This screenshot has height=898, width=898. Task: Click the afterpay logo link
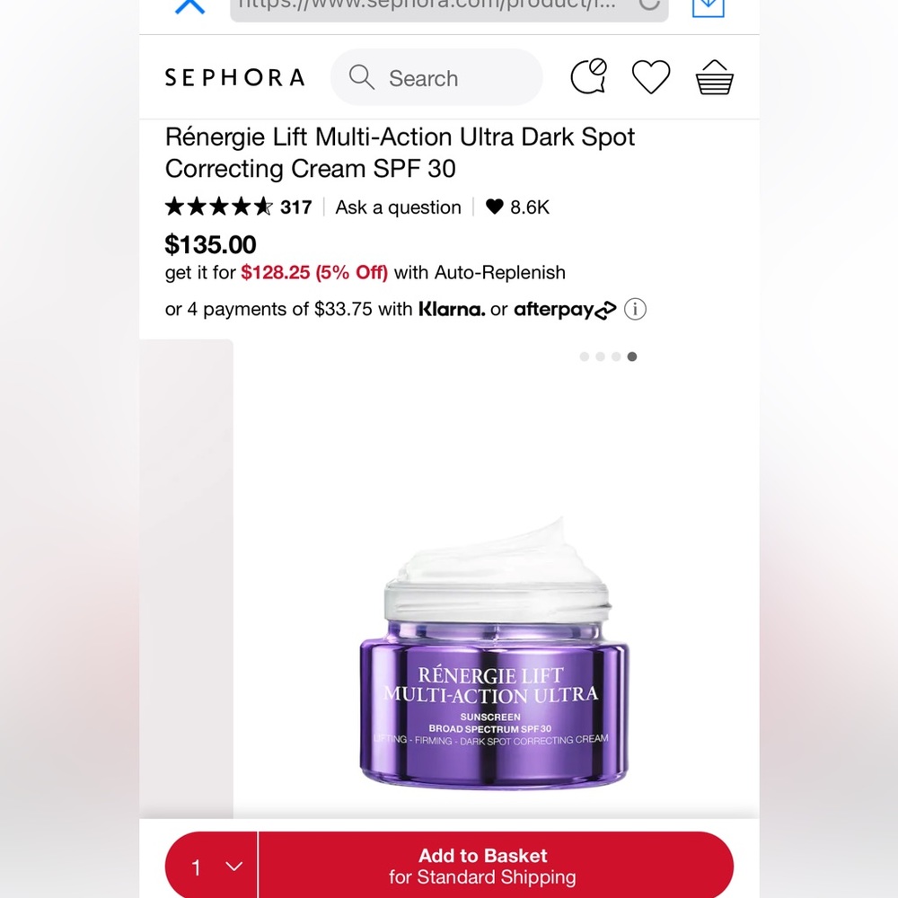coord(565,310)
